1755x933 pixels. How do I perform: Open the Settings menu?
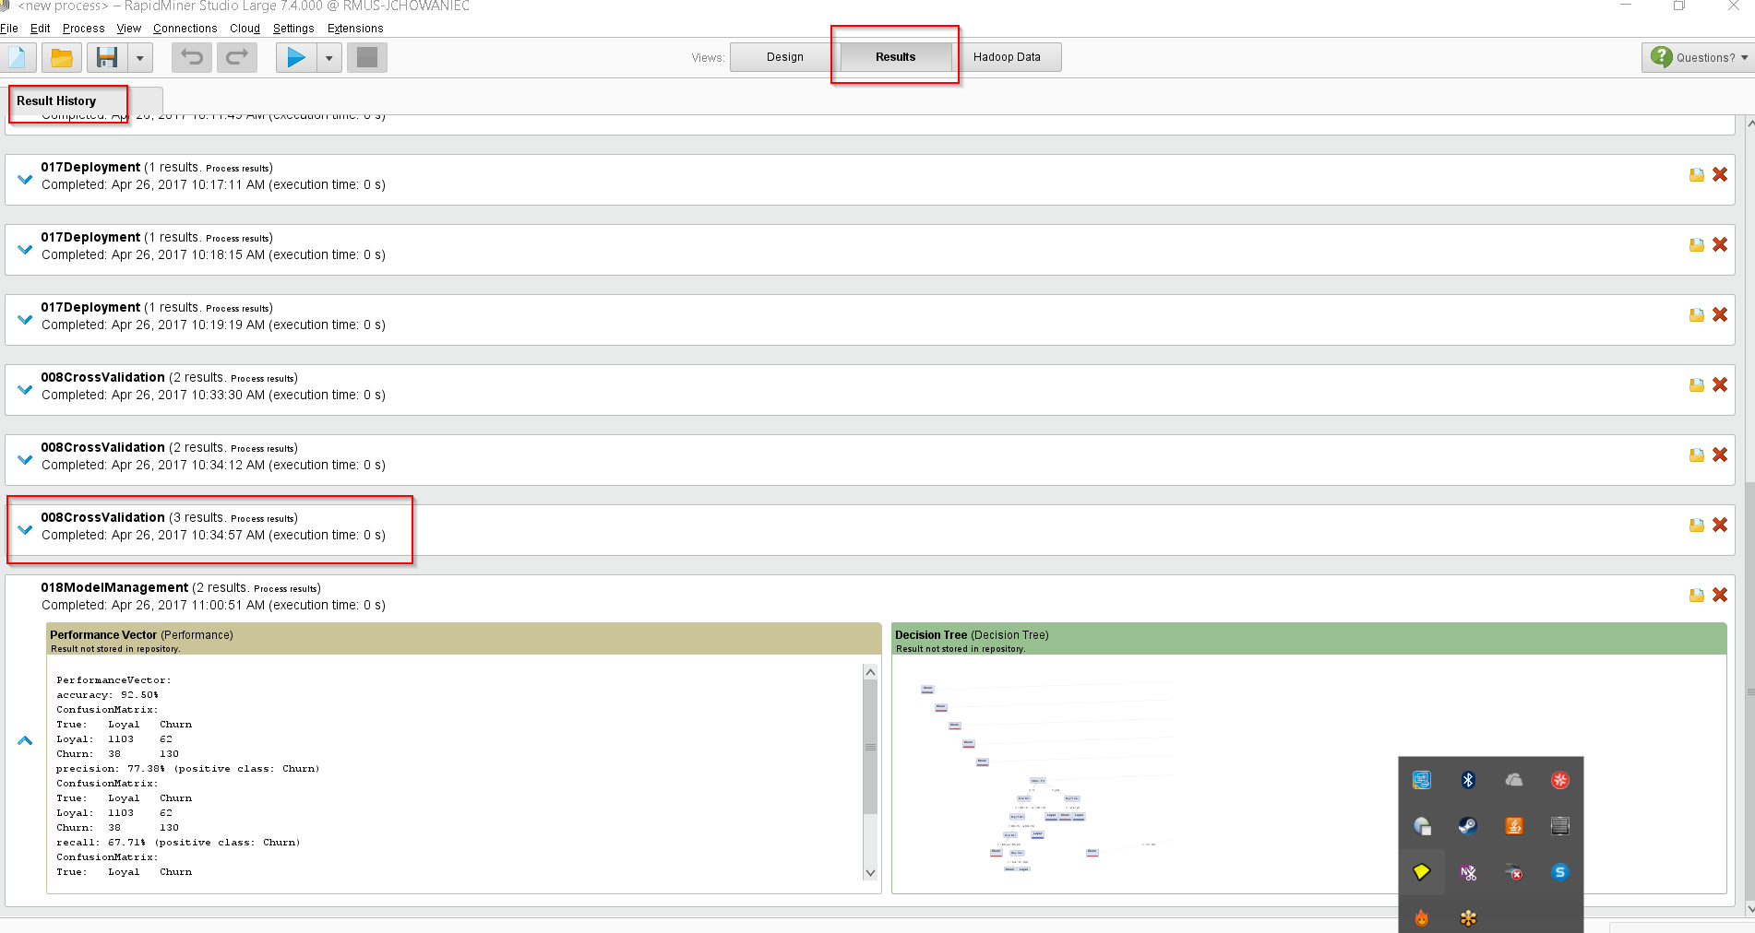(293, 29)
